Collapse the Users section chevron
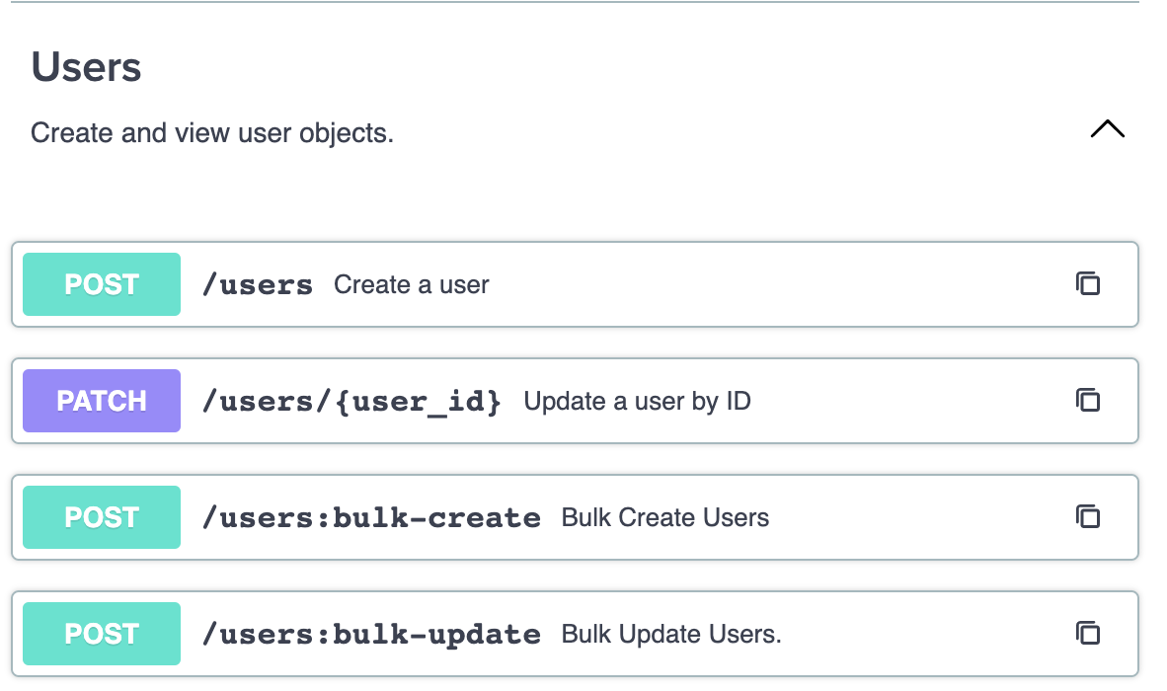Viewport: 1167px width, 691px height. click(1108, 129)
